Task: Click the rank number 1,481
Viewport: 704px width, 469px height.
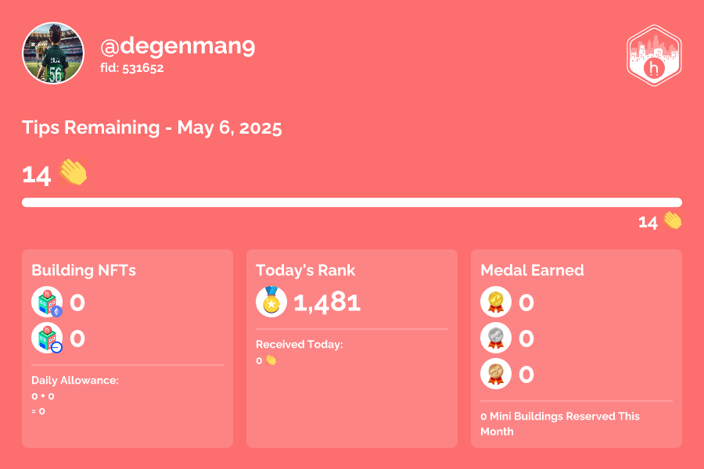Action: tap(327, 303)
